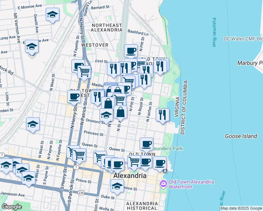The image size is (263, 211).
Task: Select the shopping bag marker above N St Asaph
Action: pos(121,113)
